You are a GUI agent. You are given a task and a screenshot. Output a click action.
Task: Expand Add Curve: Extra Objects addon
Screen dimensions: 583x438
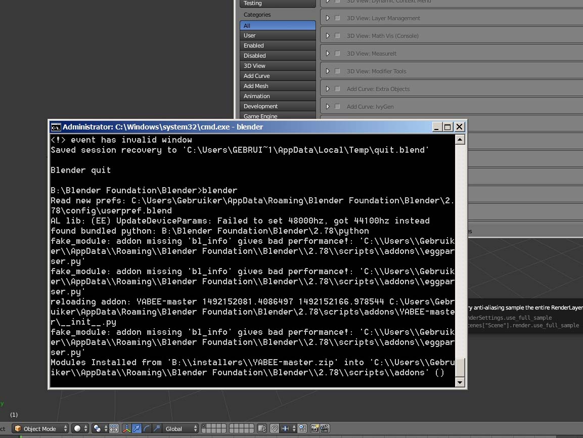tap(328, 89)
